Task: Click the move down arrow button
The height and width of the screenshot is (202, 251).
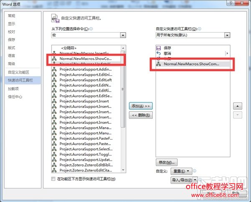Action: [x=238, y=115]
